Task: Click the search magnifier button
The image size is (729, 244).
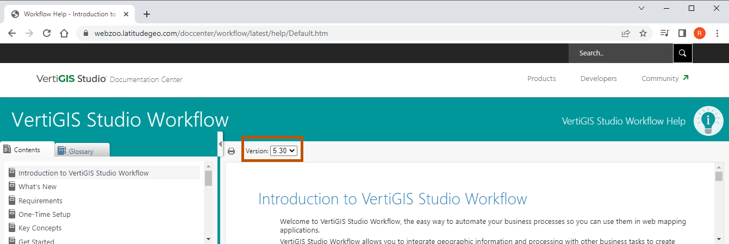Action: point(683,53)
